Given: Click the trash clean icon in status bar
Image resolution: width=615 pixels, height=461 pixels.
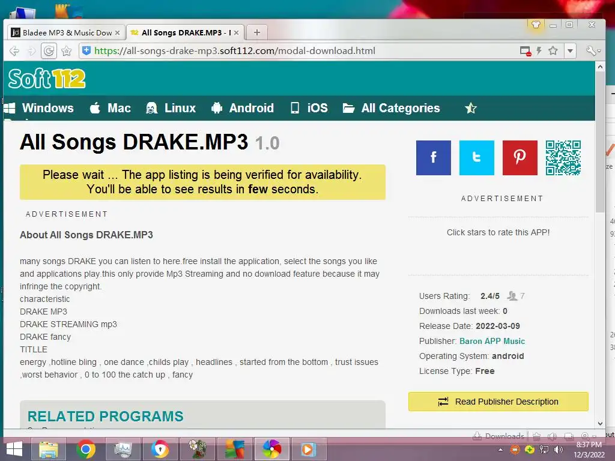Looking at the screenshot, I should click(536, 436).
